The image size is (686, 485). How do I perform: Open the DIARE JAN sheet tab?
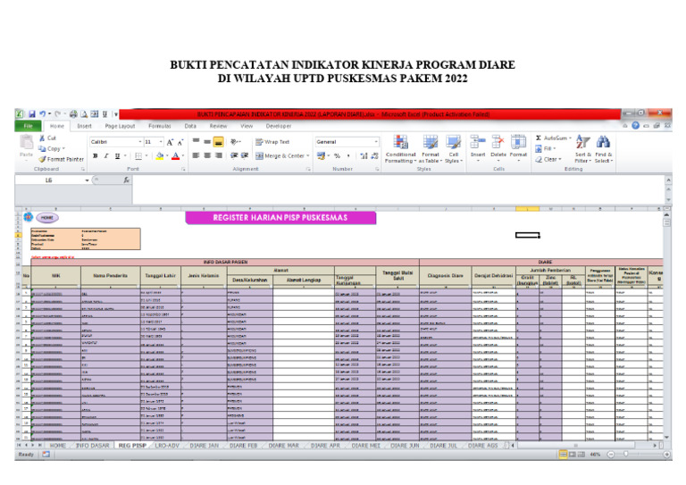coord(205,445)
